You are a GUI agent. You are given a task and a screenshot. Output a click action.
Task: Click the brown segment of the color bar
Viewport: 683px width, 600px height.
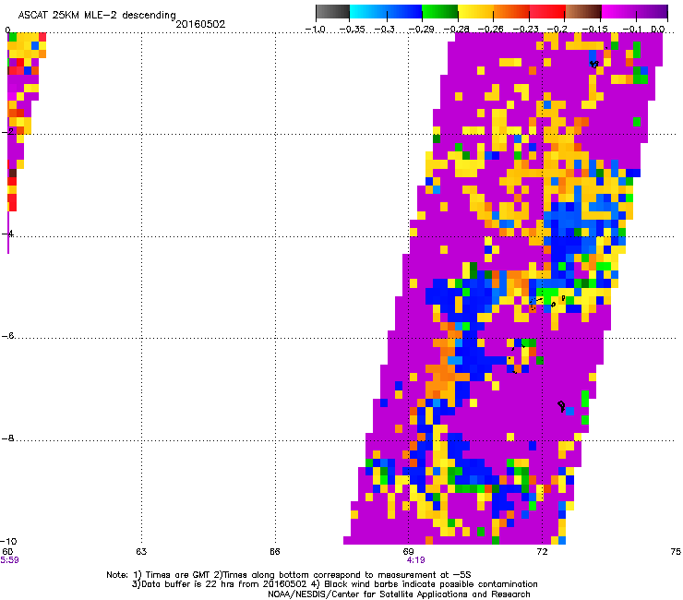[x=583, y=12]
